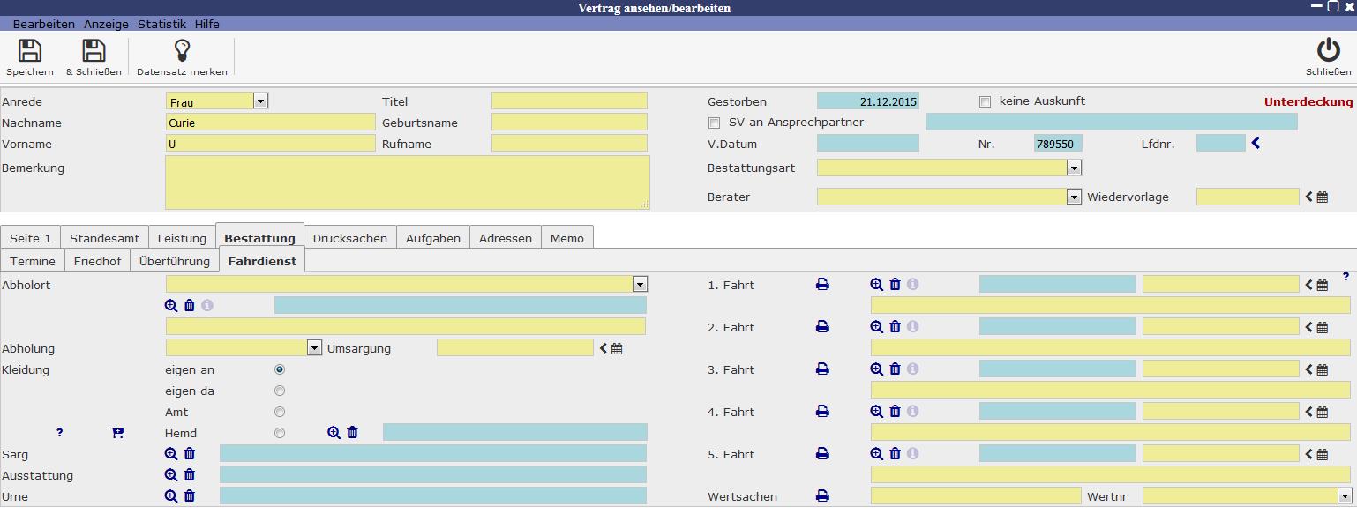
Task: Click the Datensatz merken lightbulb icon
Action: coord(182,51)
